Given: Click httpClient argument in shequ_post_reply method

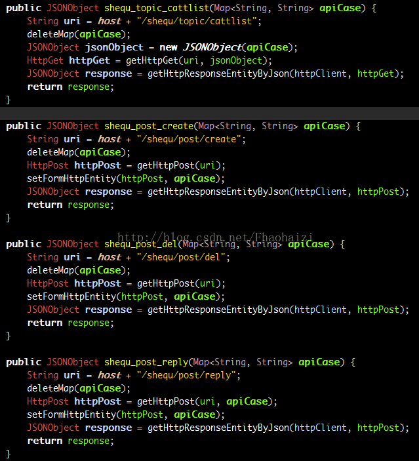Looking at the screenshot, I should tap(321, 428).
